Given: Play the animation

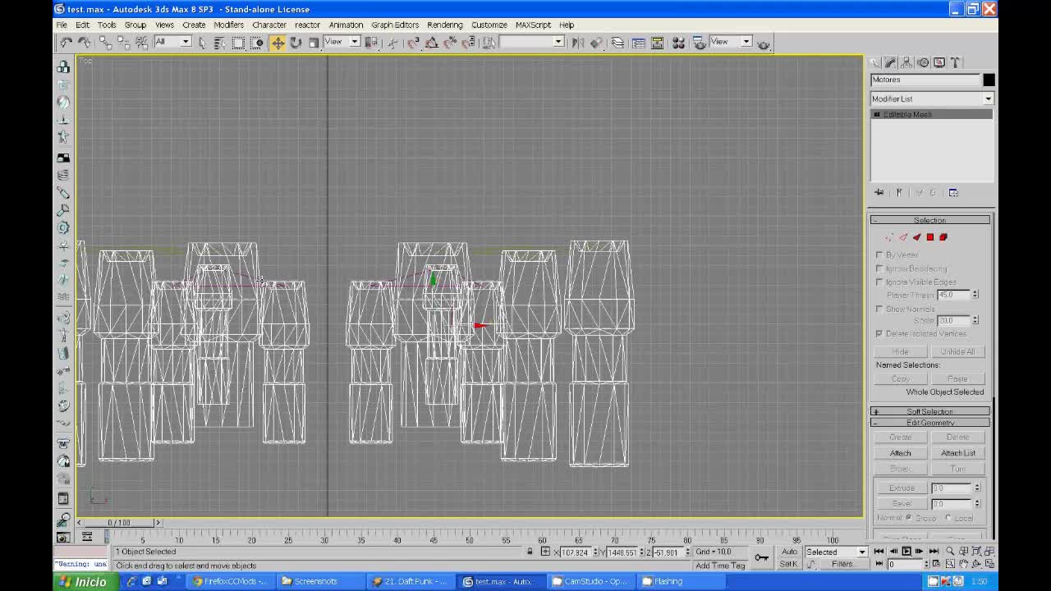Looking at the screenshot, I should click(x=906, y=552).
